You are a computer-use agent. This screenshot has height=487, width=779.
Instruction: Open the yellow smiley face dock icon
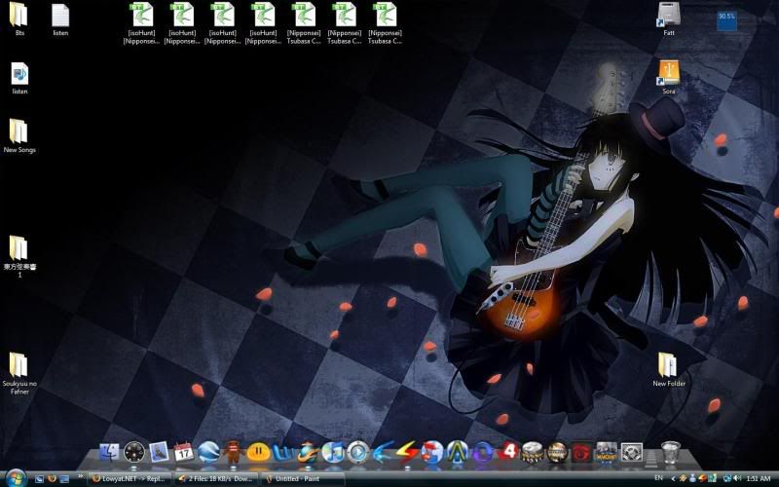(x=258, y=452)
